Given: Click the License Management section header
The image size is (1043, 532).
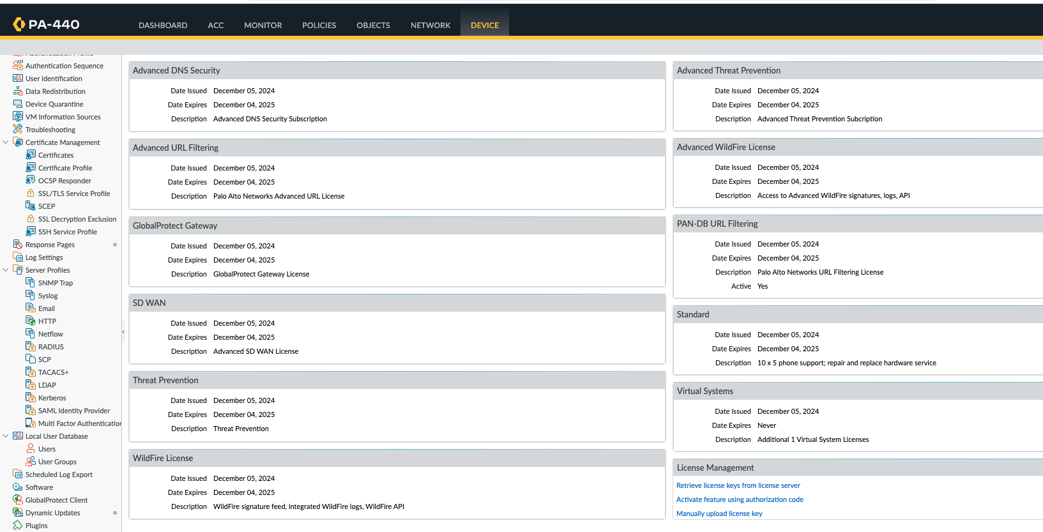Looking at the screenshot, I should click(858, 467).
